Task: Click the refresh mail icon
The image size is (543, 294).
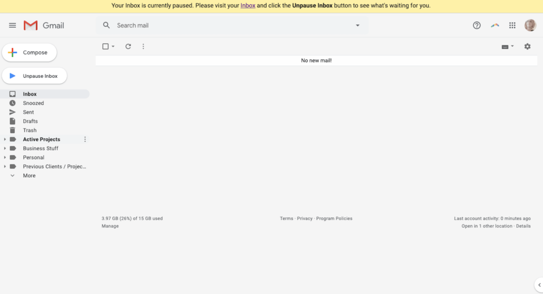Action: point(128,47)
